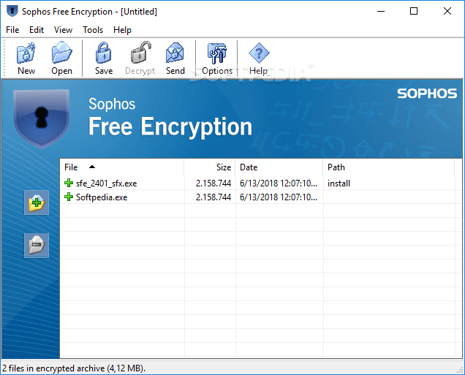Click the window resize grip in status bar

[x=461, y=370]
